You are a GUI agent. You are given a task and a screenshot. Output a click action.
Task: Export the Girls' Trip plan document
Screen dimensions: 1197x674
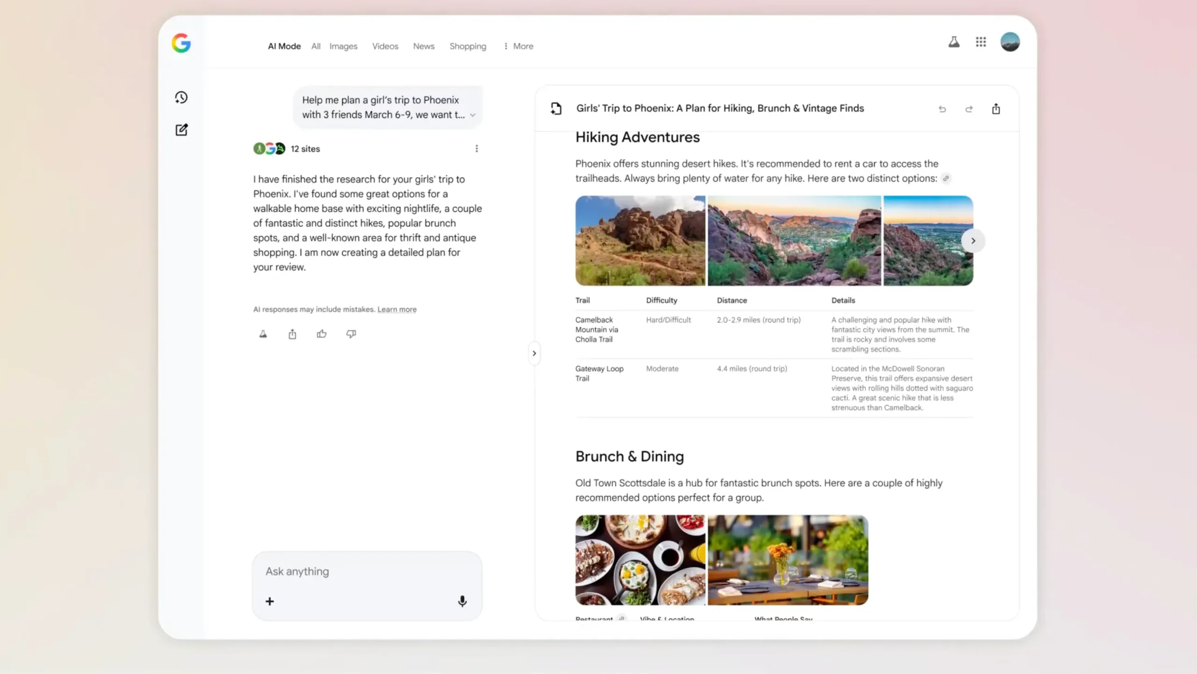pos(996,108)
